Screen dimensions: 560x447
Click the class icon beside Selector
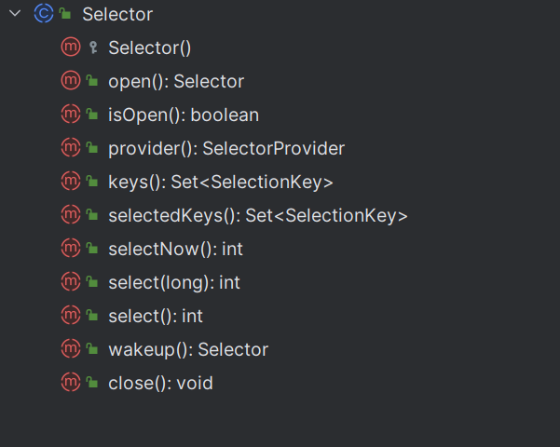click(x=42, y=14)
